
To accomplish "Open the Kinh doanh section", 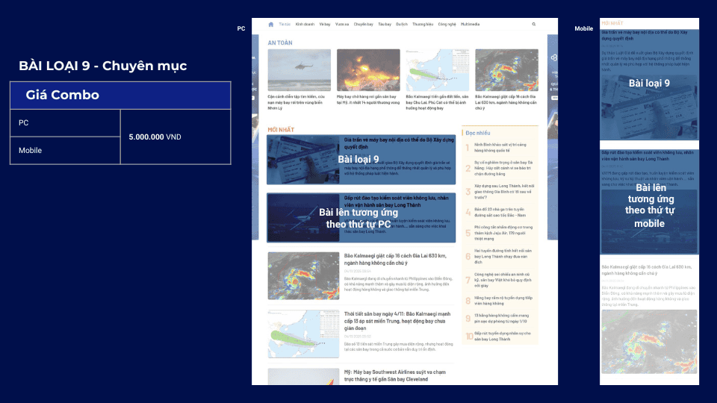I will tap(305, 24).
